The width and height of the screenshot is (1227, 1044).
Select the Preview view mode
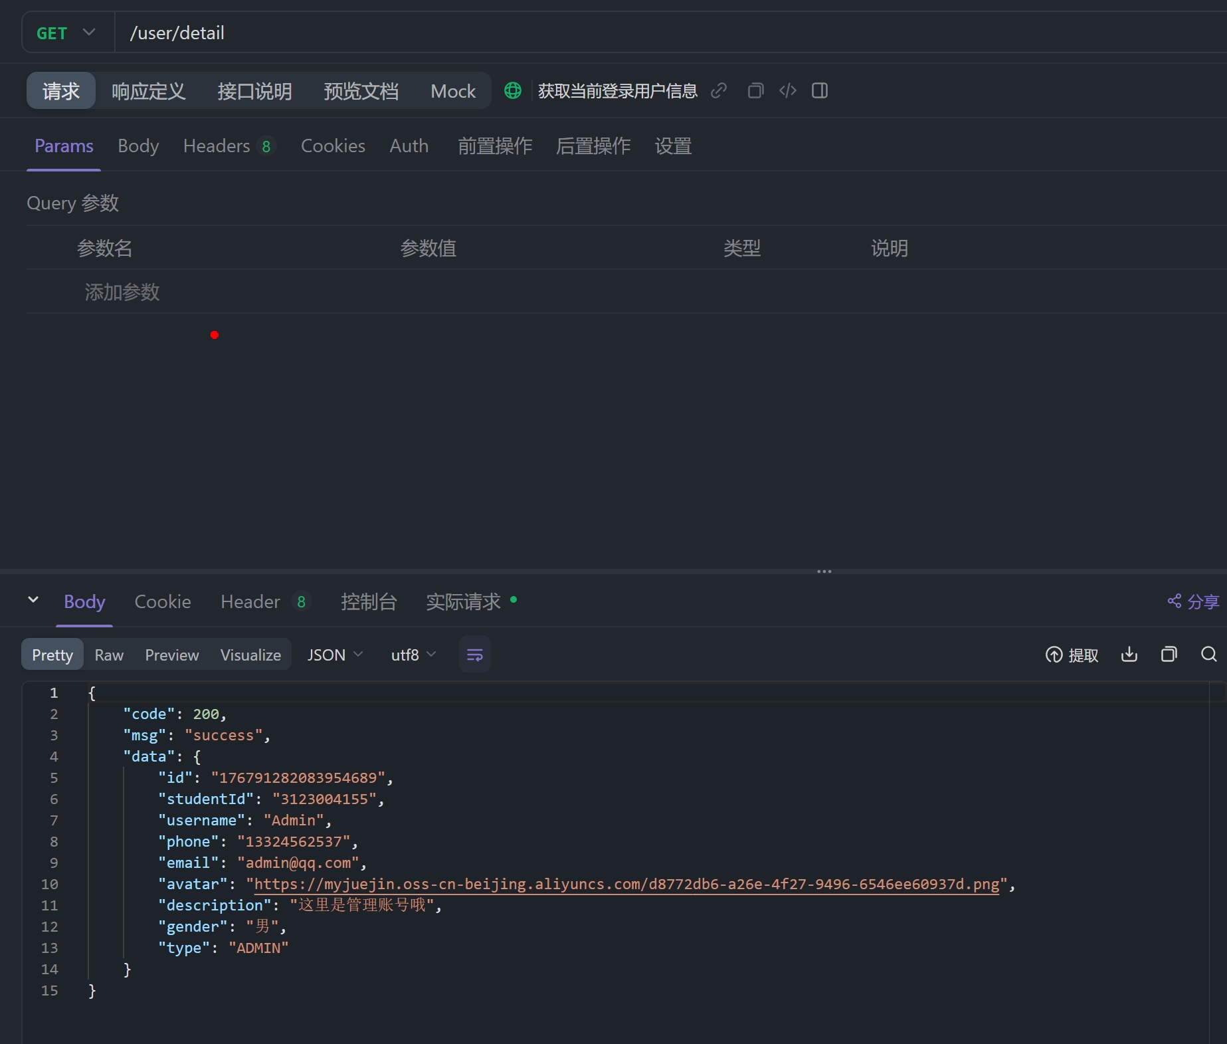pyautogui.click(x=172, y=655)
